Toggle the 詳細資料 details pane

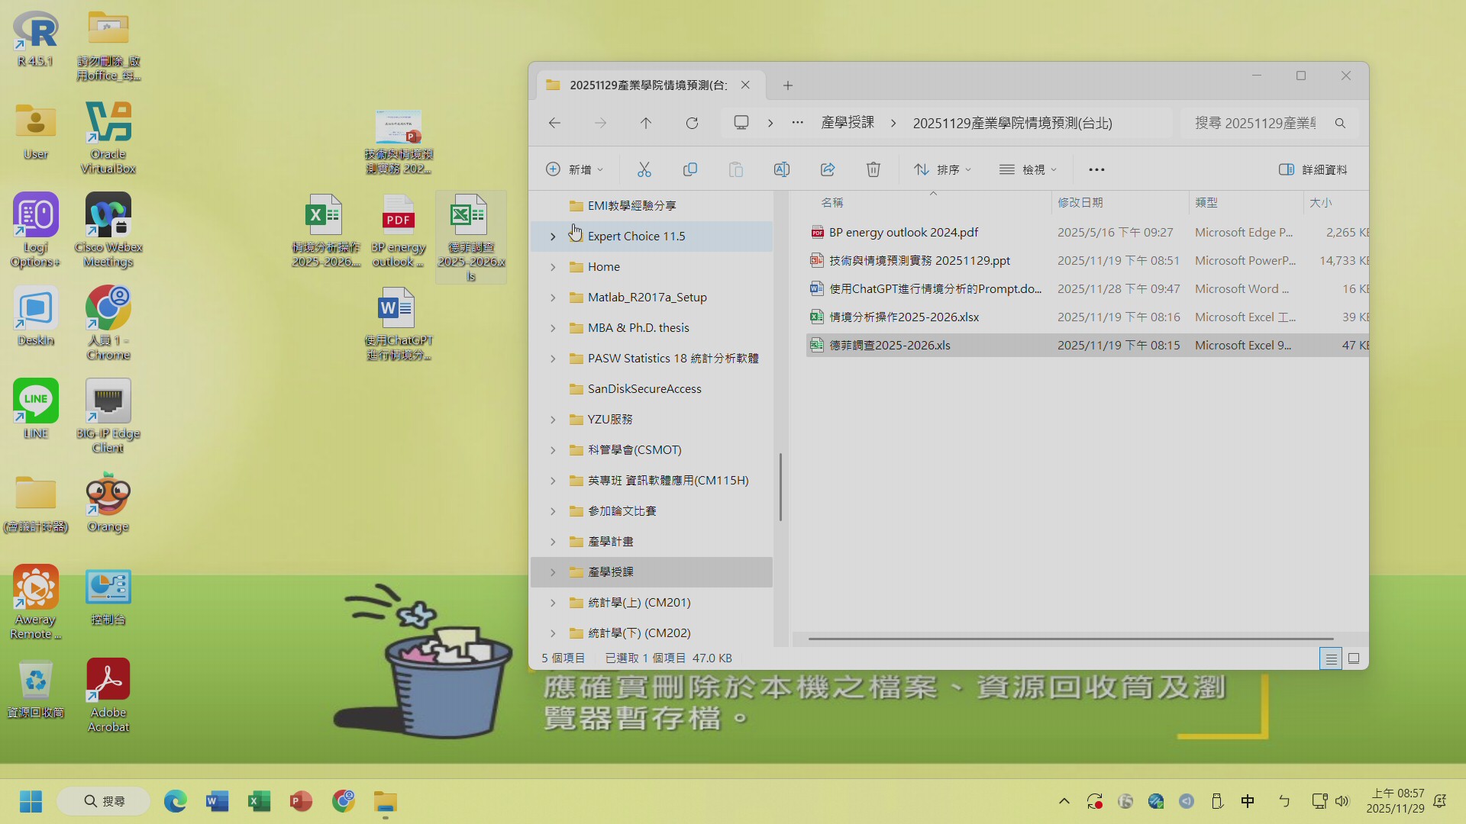point(1313,169)
